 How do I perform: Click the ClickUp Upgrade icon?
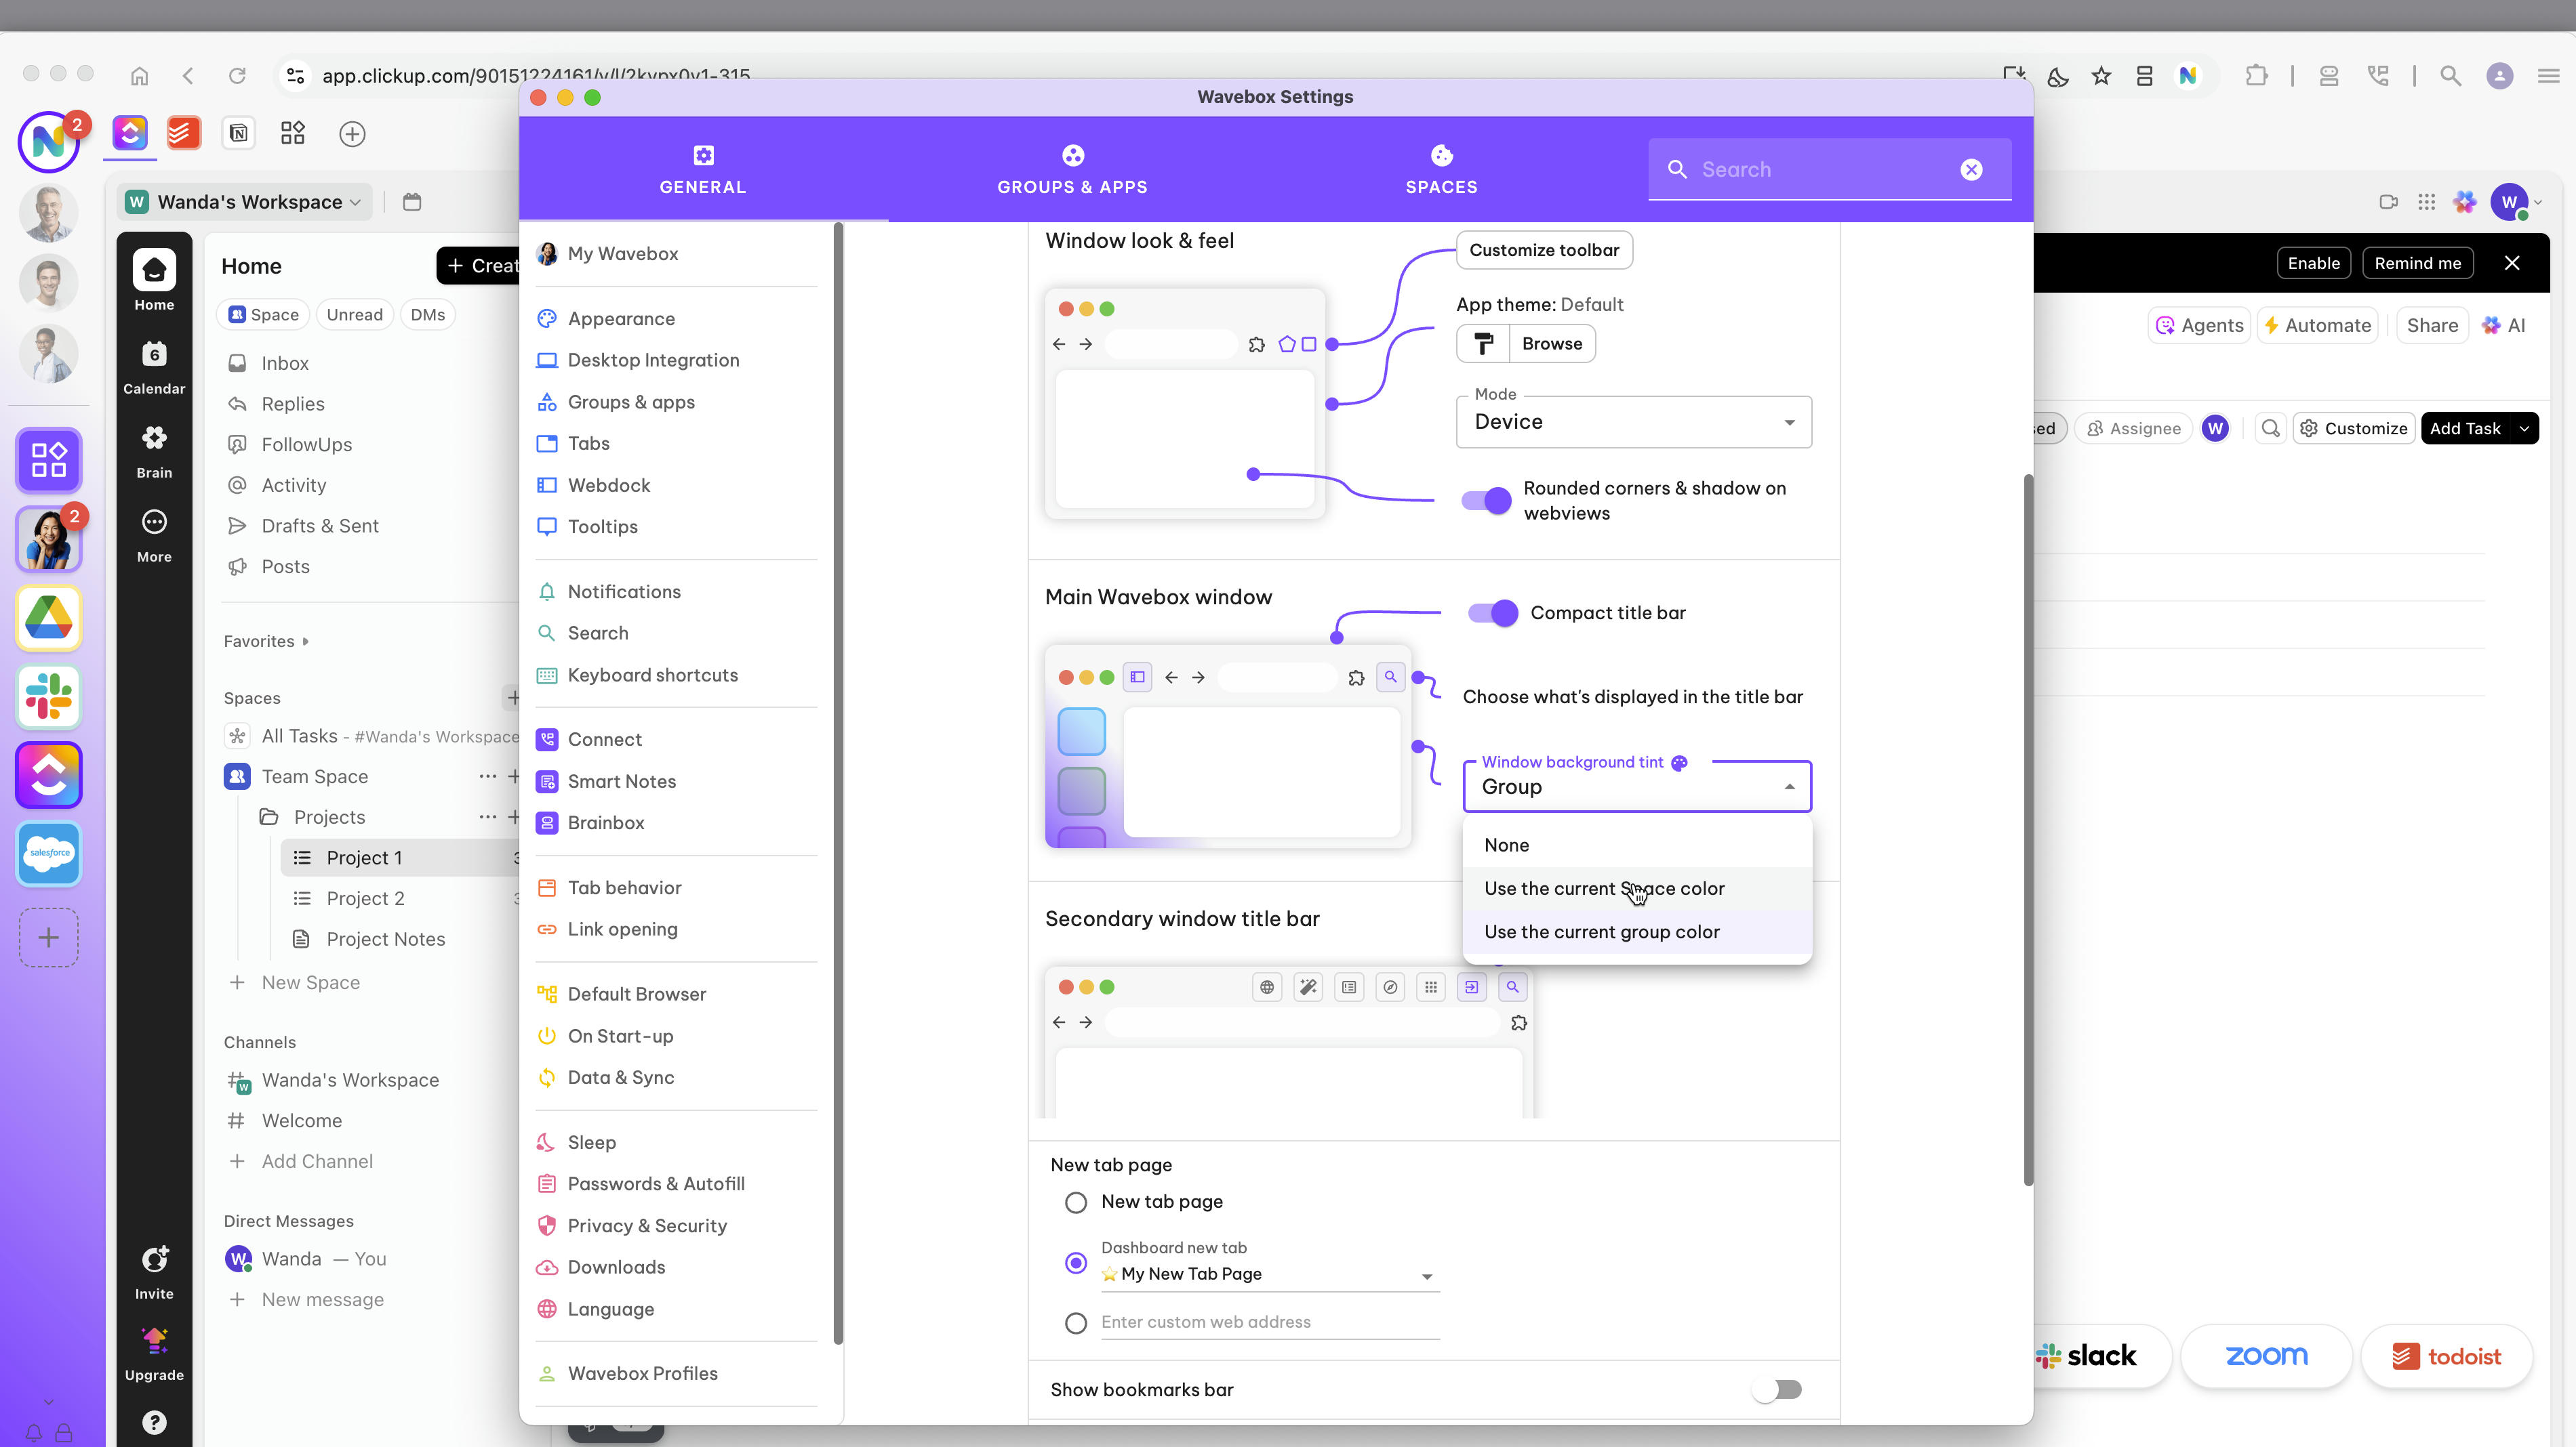[154, 1354]
